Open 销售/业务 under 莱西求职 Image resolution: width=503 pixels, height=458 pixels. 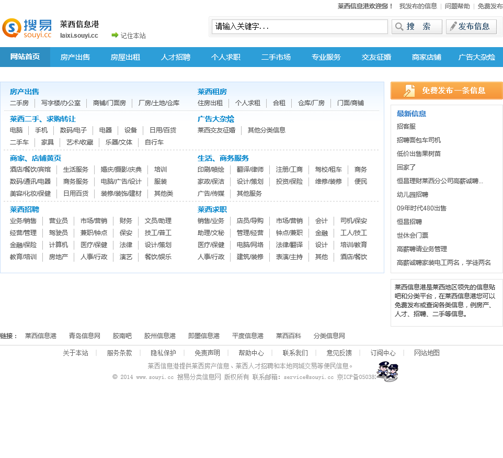tap(211, 221)
